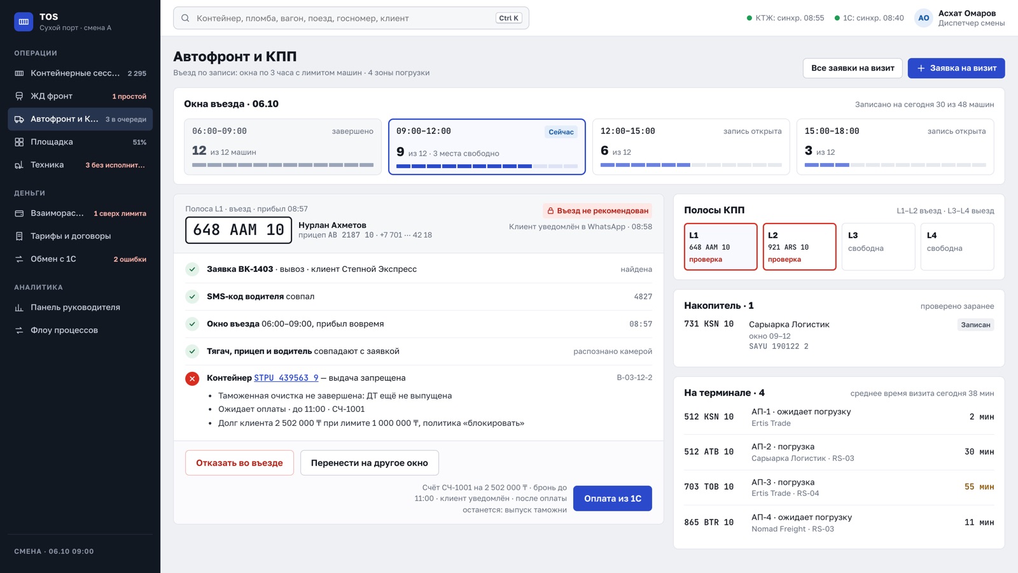
Task: Click green check icon for SMS-код водителя
Action: pyautogui.click(x=192, y=297)
